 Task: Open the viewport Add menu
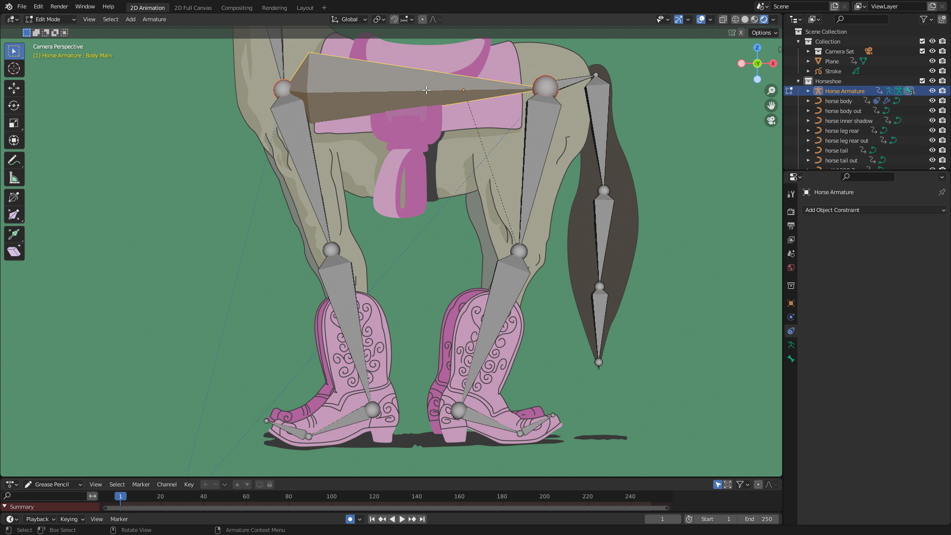pyautogui.click(x=130, y=19)
